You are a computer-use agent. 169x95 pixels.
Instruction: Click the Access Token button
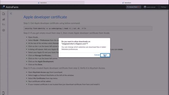click(x=133, y=7)
